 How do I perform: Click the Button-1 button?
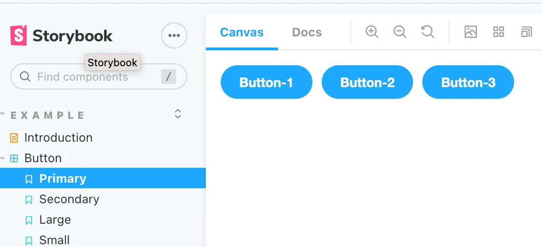[x=266, y=82]
